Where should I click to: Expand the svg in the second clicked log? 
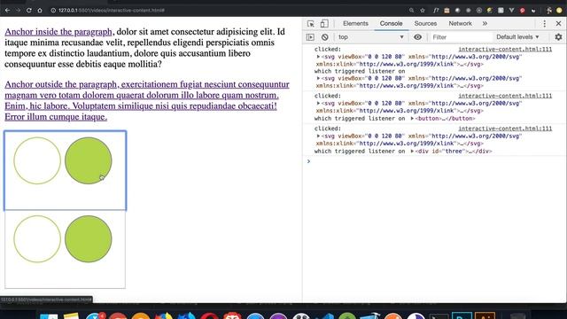(x=318, y=104)
